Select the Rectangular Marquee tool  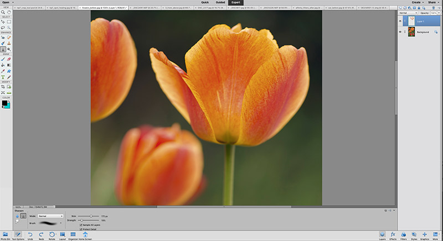point(9,22)
